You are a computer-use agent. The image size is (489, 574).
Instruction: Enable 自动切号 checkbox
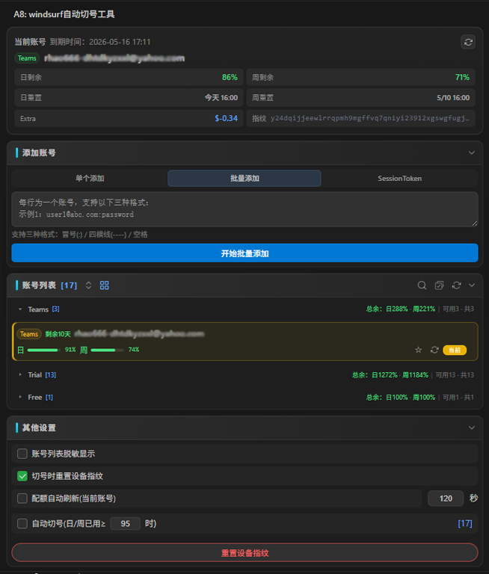(x=22, y=524)
